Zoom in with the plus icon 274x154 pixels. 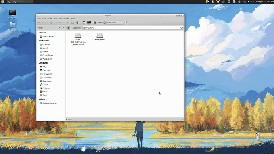(x=104, y=23)
